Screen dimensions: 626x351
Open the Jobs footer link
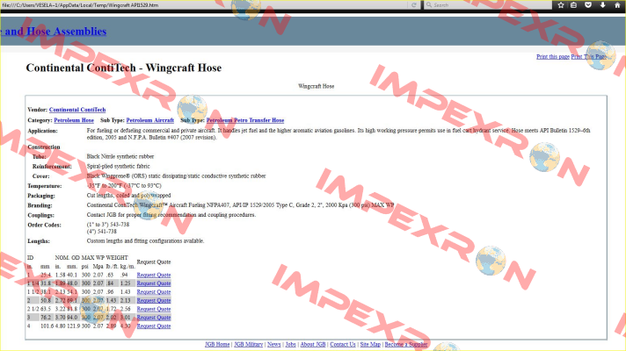coord(291,344)
